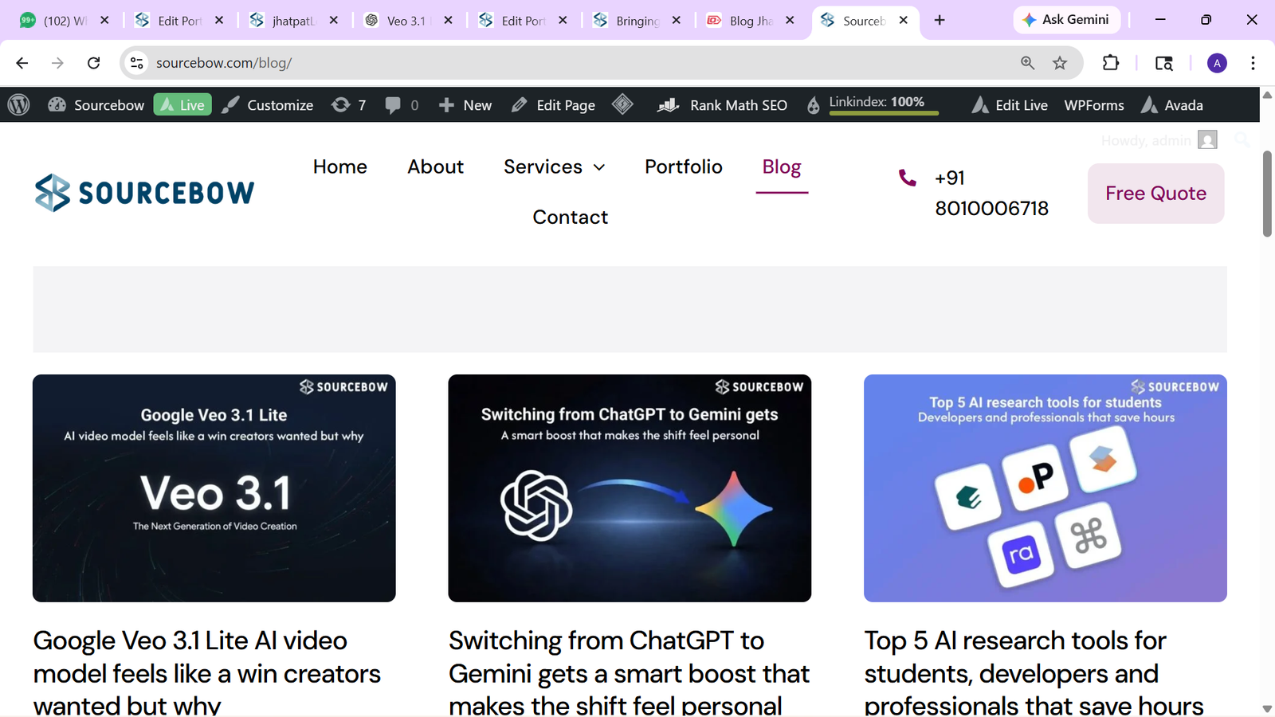The width and height of the screenshot is (1275, 717).
Task: Open the browser extensions puzzle icon
Action: [1111, 63]
